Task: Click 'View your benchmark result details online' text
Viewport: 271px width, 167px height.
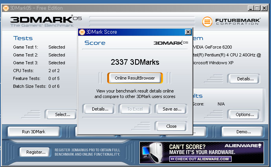Action: [135, 91]
